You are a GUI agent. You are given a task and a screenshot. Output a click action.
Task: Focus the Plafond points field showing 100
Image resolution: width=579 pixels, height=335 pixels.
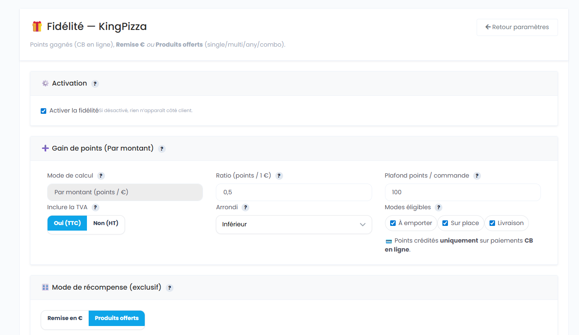[x=463, y=192]
